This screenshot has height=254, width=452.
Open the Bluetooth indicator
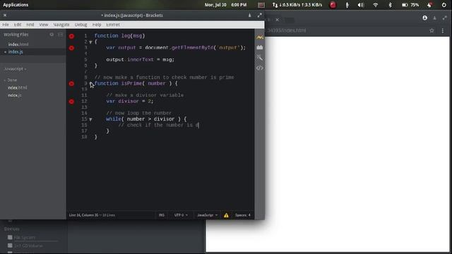click(390, 5)
